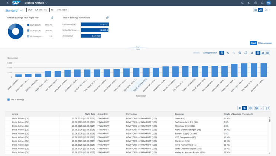Open the help icon in header
The width and height of the screenshot is (276, 156).
[x=256, y=3]
